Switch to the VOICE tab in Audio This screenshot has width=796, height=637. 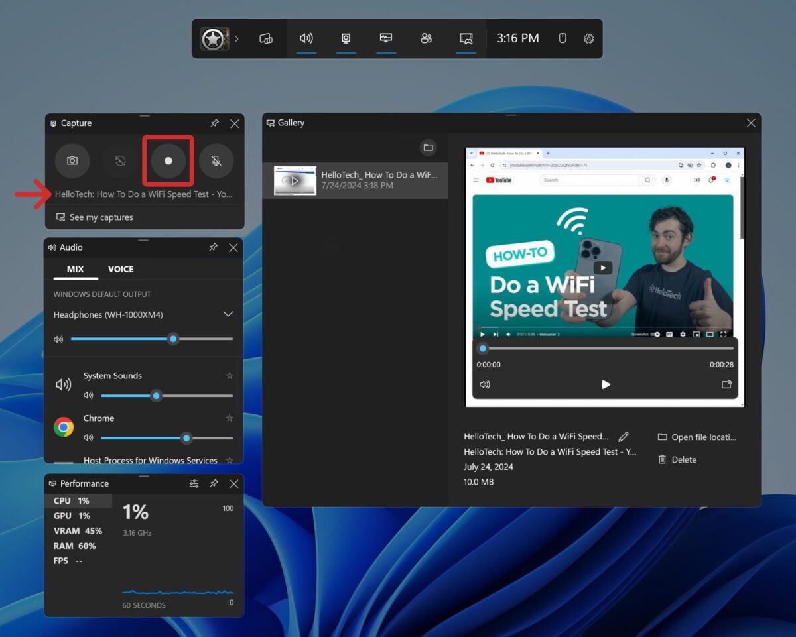pos(121,269)
